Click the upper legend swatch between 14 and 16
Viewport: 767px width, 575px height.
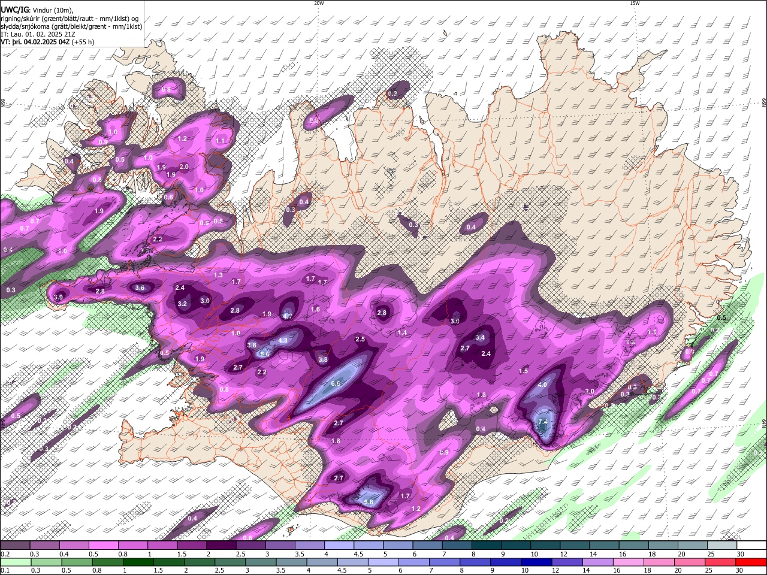(605, 546)
